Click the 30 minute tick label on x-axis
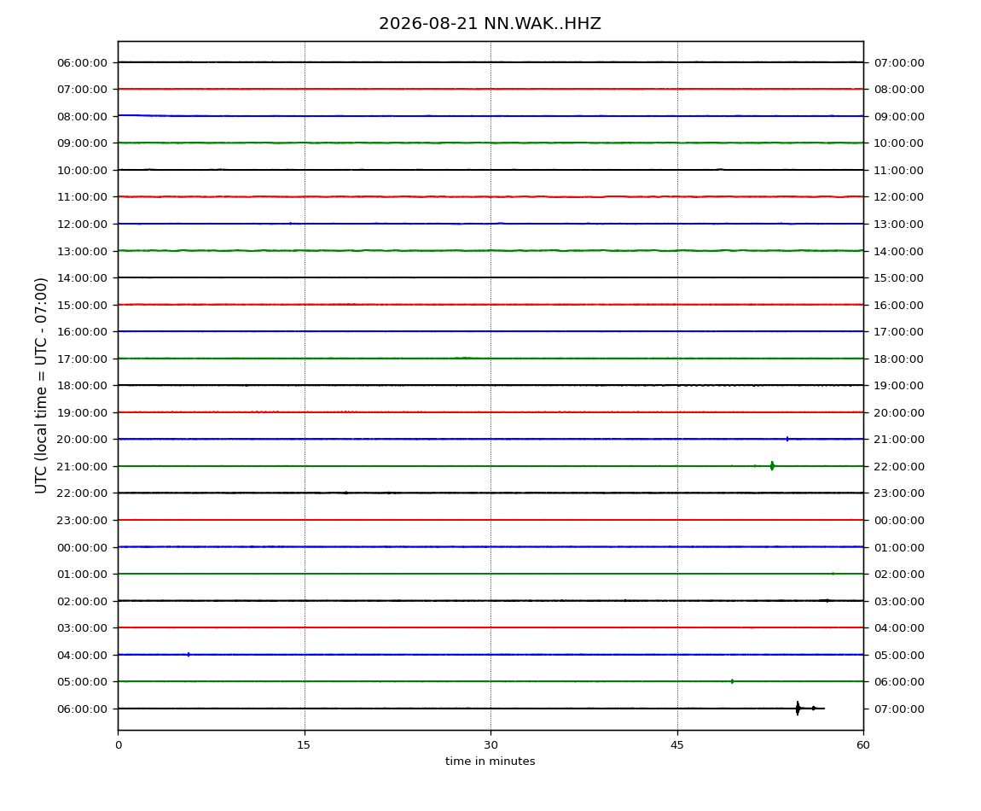 [x=490, y=745]
